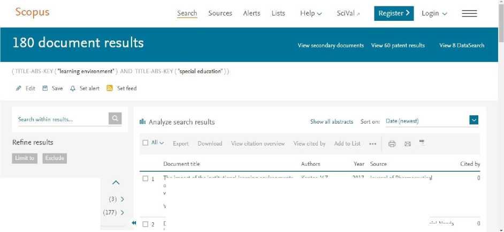504x232 pixels.
Task: Tick the select All checkbox
Action: click(x=146, y=143)
